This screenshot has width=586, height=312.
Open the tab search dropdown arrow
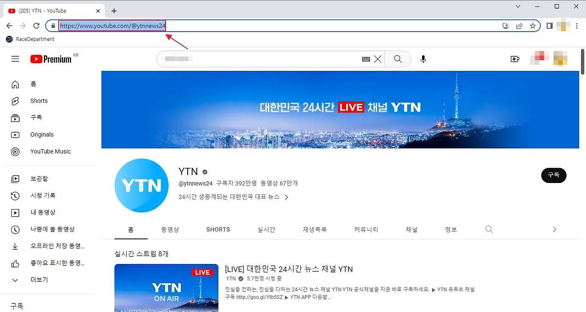coord(518,6)
